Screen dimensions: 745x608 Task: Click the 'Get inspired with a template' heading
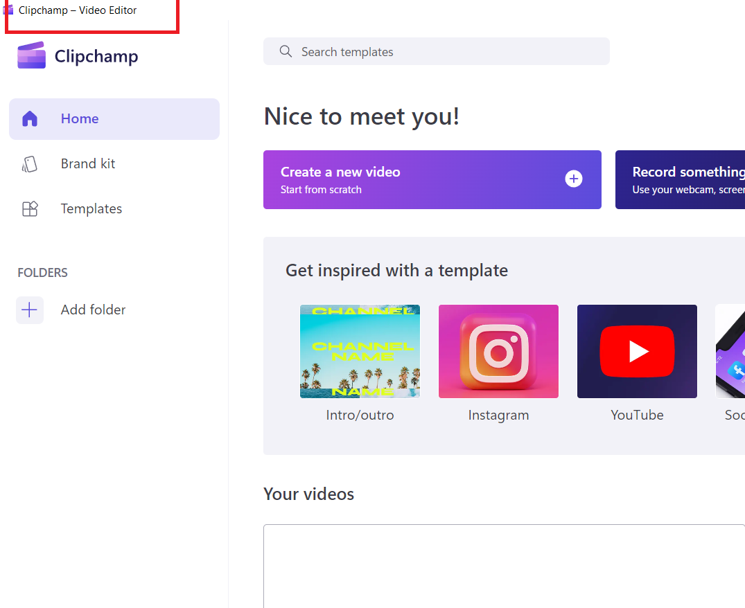coord(396,271)
